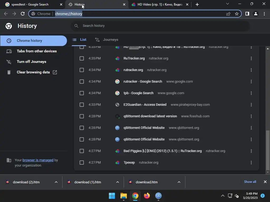Open Firefox from the taskbar
This screenshot has height=202, width=270.
(147, 196)
